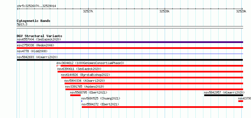Image resolution: width=251 pixels, height=118 pixels.
Task: Click the red esv2759338 variant bar
Action: (130, 48)
